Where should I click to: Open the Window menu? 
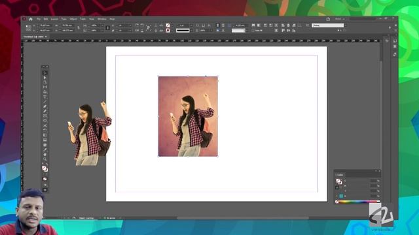102,19
